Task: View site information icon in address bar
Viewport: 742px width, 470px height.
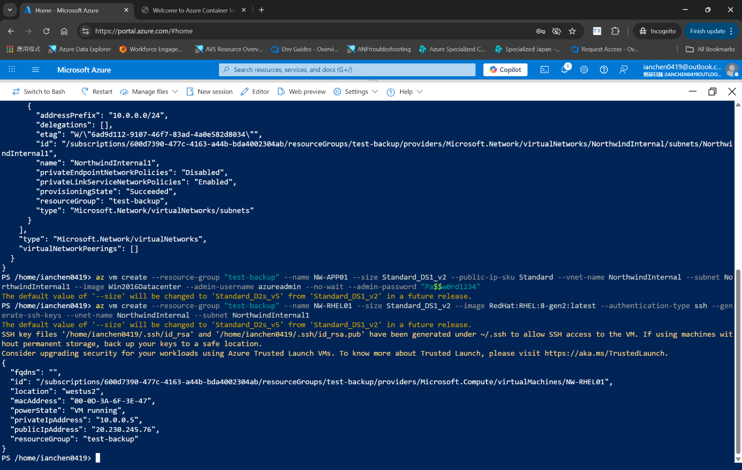Action: 85,31
